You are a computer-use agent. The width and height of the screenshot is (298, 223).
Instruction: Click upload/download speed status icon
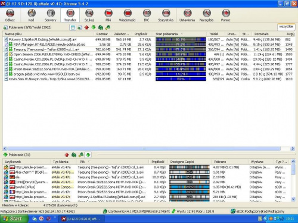[173, 211]
